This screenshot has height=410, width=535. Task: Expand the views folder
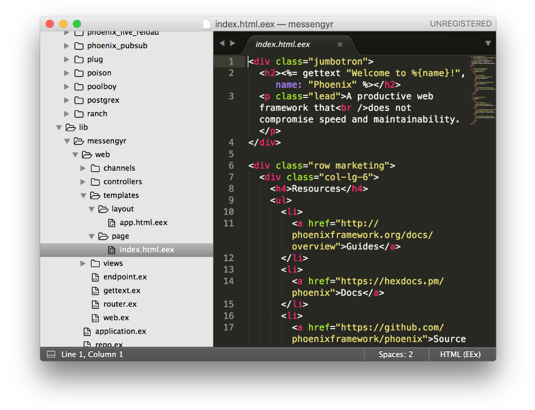click(83, 263)
